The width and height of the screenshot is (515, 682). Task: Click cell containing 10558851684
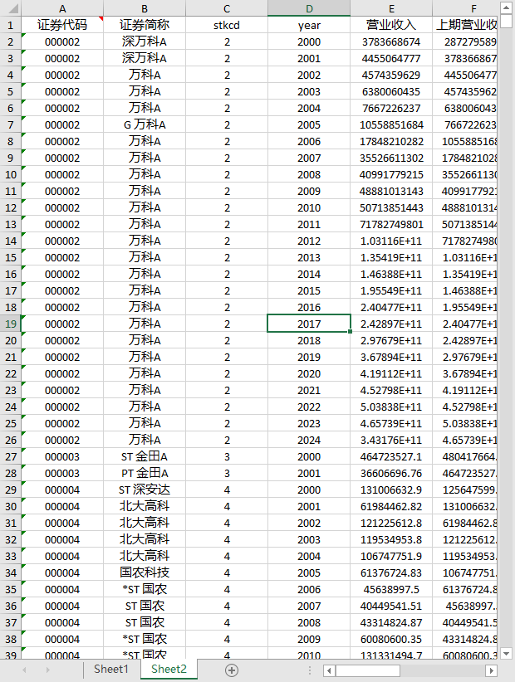(x=391, y=124)
